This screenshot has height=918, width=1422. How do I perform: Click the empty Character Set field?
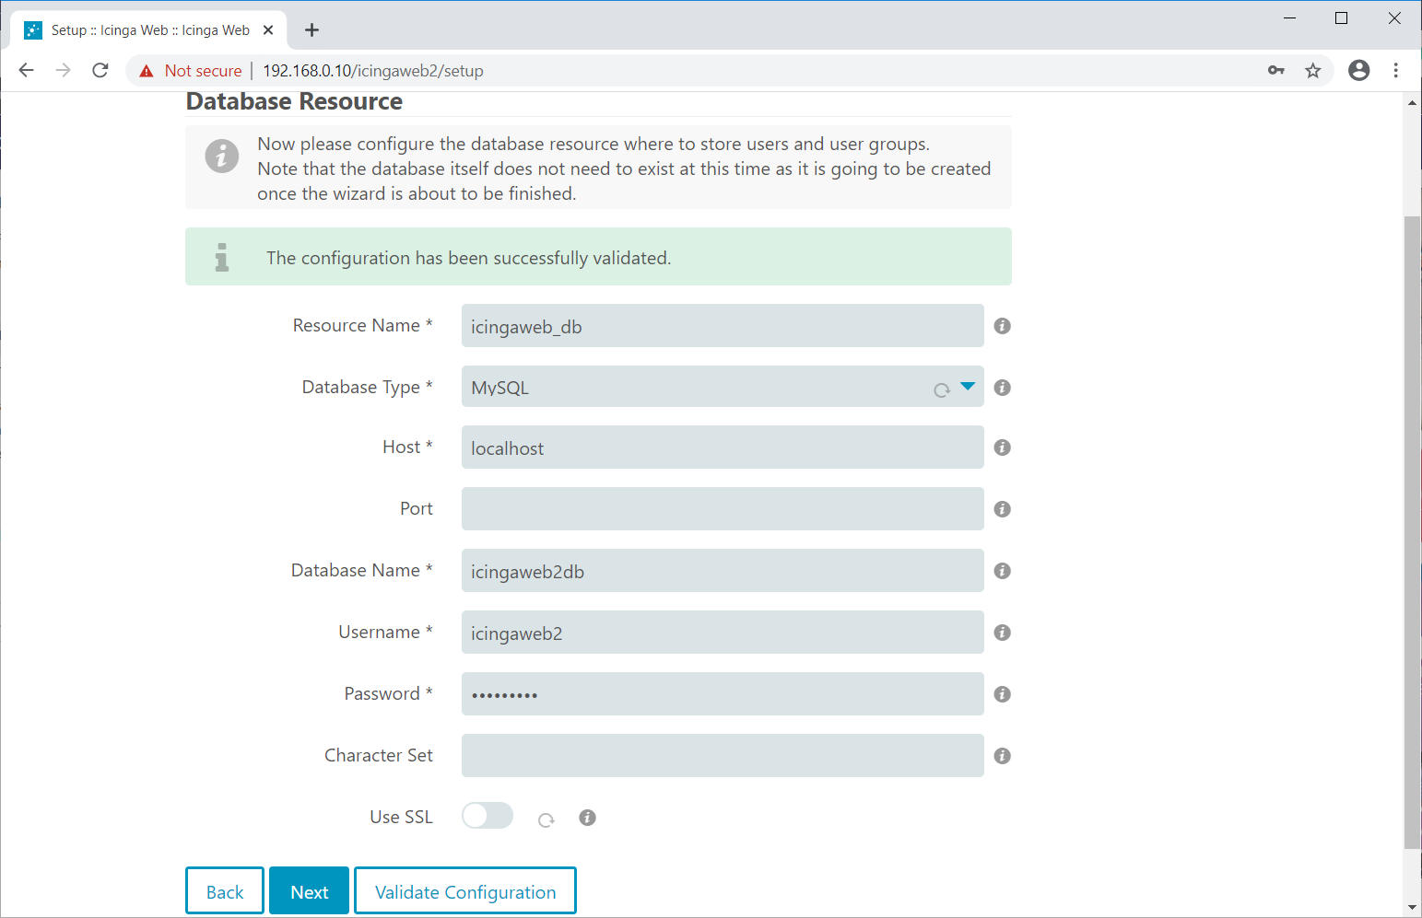pyautogui.click(x=723, y=756)
